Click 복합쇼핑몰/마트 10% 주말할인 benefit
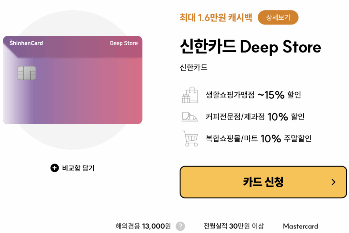Screen dimensions: 349x233 (x=259, y=138)
